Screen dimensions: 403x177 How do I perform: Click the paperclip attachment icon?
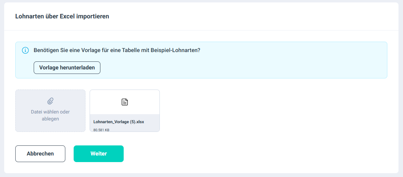tap(50, 101)
